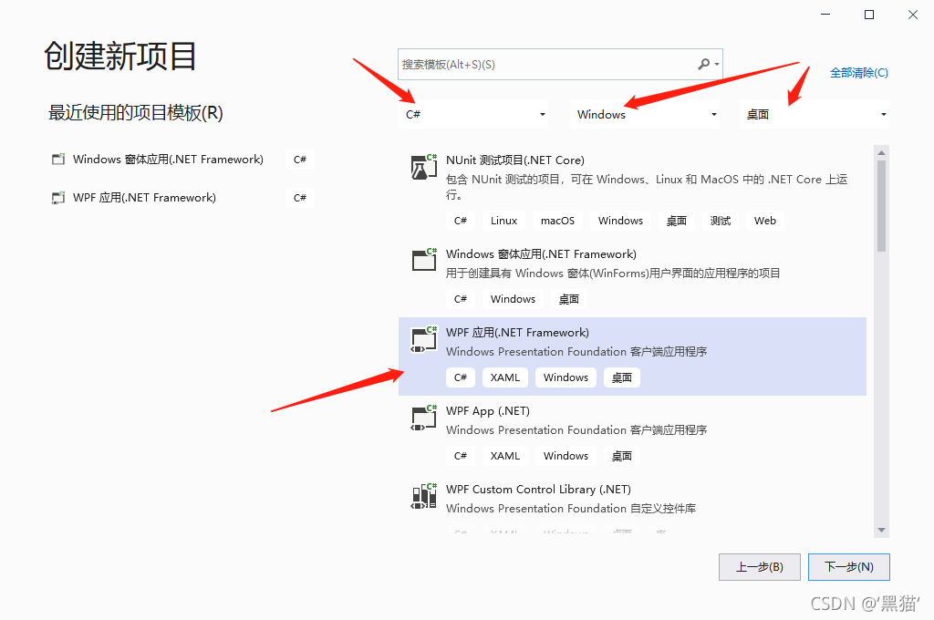Select the NUnit 测试项目(.NET Core) template

tap(632, 192)
